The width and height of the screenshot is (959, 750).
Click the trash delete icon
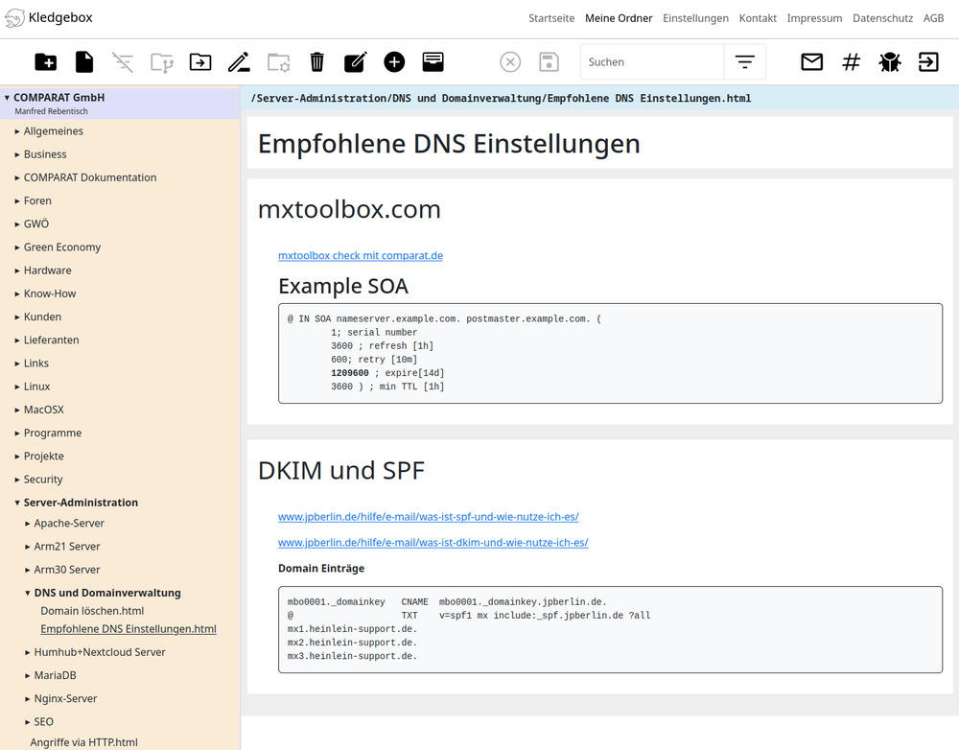[x=316, y=61]
